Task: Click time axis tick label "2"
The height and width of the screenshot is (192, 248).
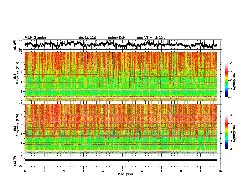Action: coord(64,171)
